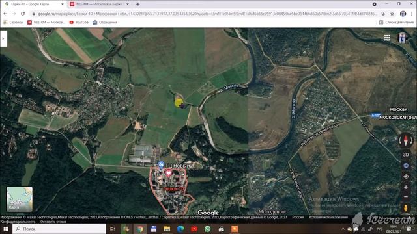Viewport: 417px width, 234px height.
Task: Switch to Карта layer thumbnail
Action: [20, 199]
